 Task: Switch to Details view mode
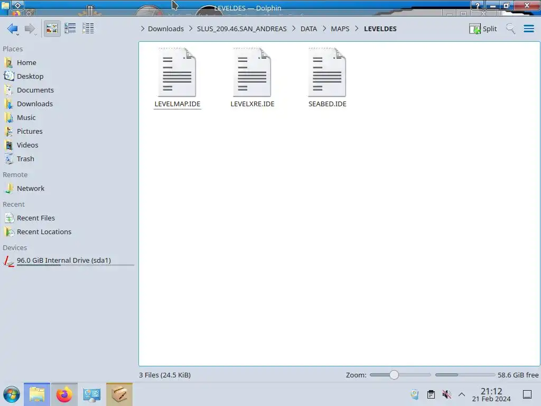(x=88, y=29)
